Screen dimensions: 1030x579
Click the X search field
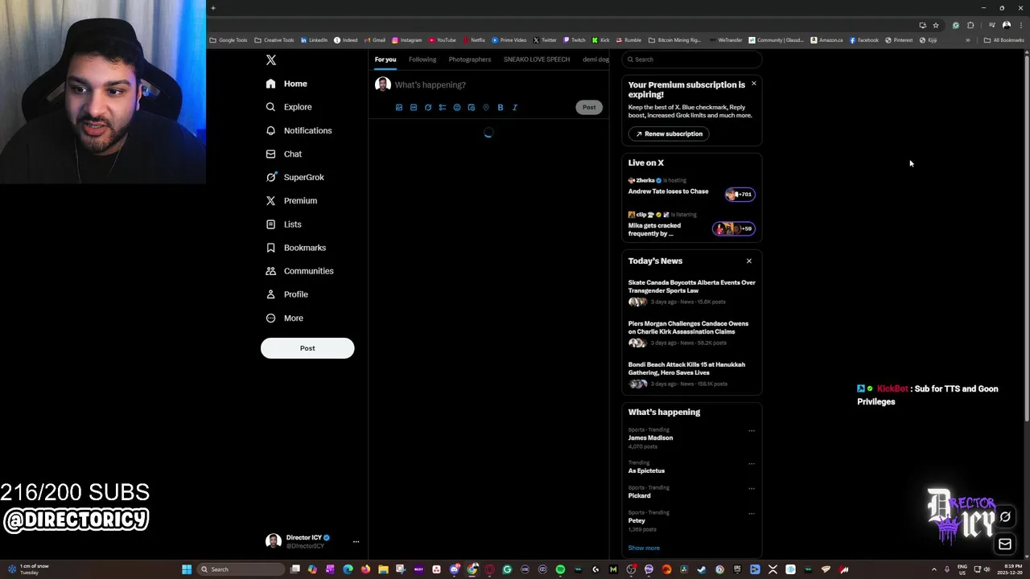click(692, 60)
